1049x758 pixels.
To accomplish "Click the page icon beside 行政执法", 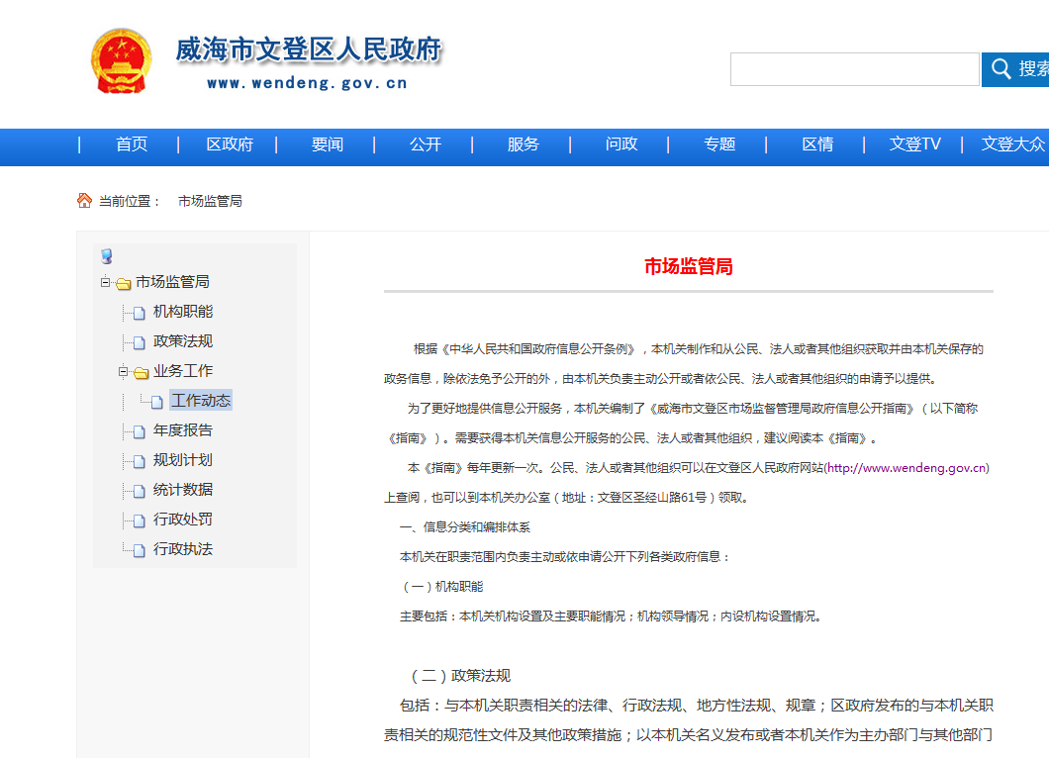I will tap(140, 550).
